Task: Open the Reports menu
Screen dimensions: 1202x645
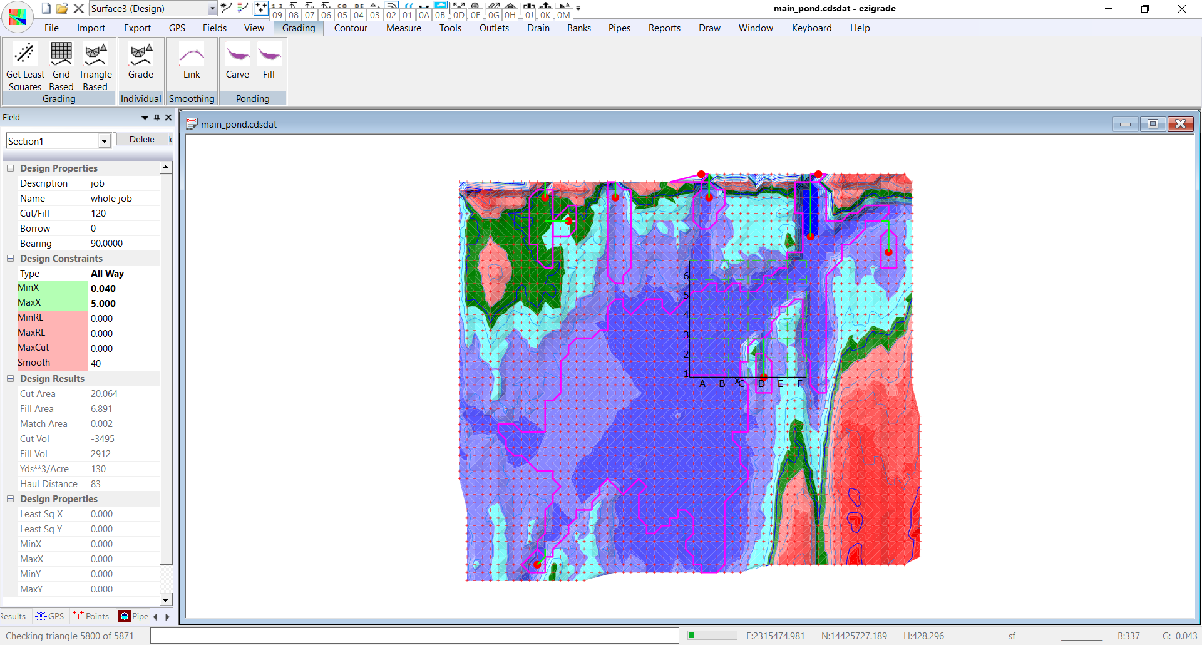Action: tap(664, 28)
